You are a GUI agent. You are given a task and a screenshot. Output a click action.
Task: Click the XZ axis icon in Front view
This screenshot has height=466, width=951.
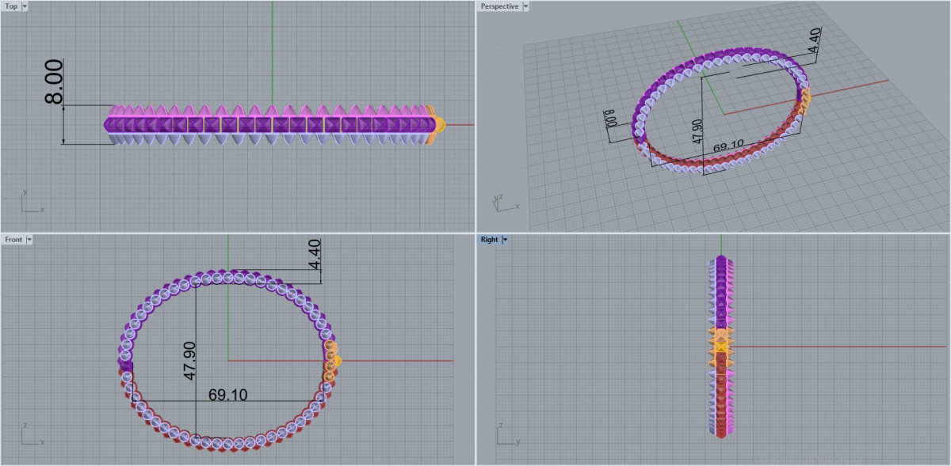point(31,436)
